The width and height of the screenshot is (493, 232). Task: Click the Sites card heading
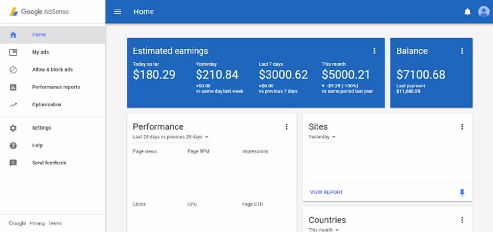point(318,127)
